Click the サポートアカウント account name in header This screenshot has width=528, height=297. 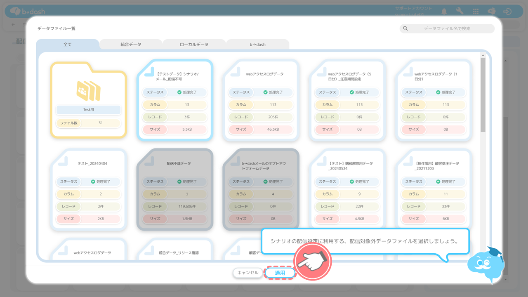pos(413,8)
